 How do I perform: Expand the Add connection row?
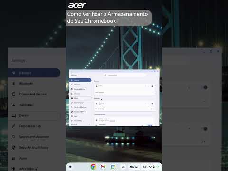click(124, 92)
